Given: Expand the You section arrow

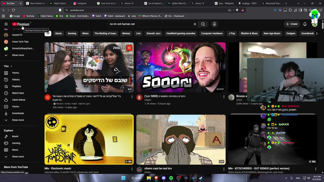Looking at the screenshot, I should point(11,66).
